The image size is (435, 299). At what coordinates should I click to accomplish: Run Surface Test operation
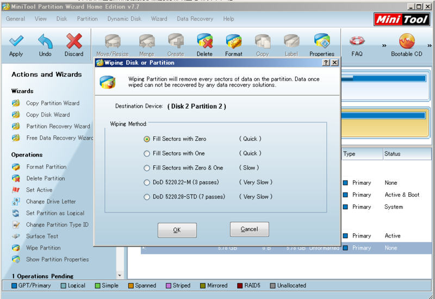(x=42, y=236)
